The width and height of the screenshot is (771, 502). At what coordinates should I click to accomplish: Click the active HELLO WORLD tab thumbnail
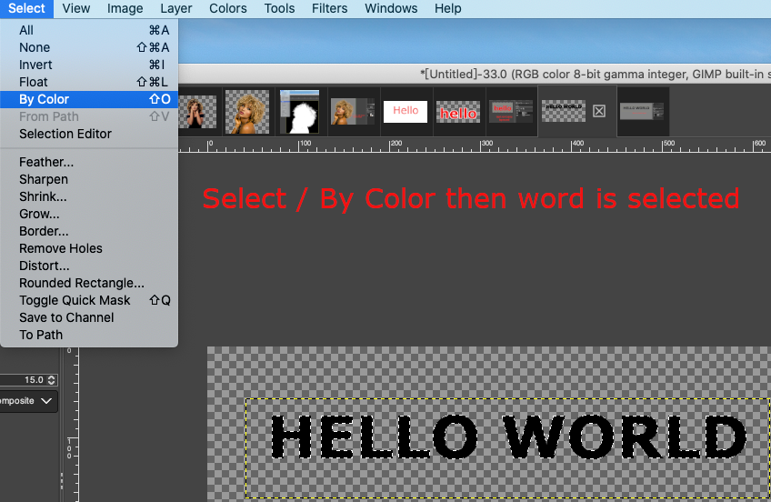(563, 111)
